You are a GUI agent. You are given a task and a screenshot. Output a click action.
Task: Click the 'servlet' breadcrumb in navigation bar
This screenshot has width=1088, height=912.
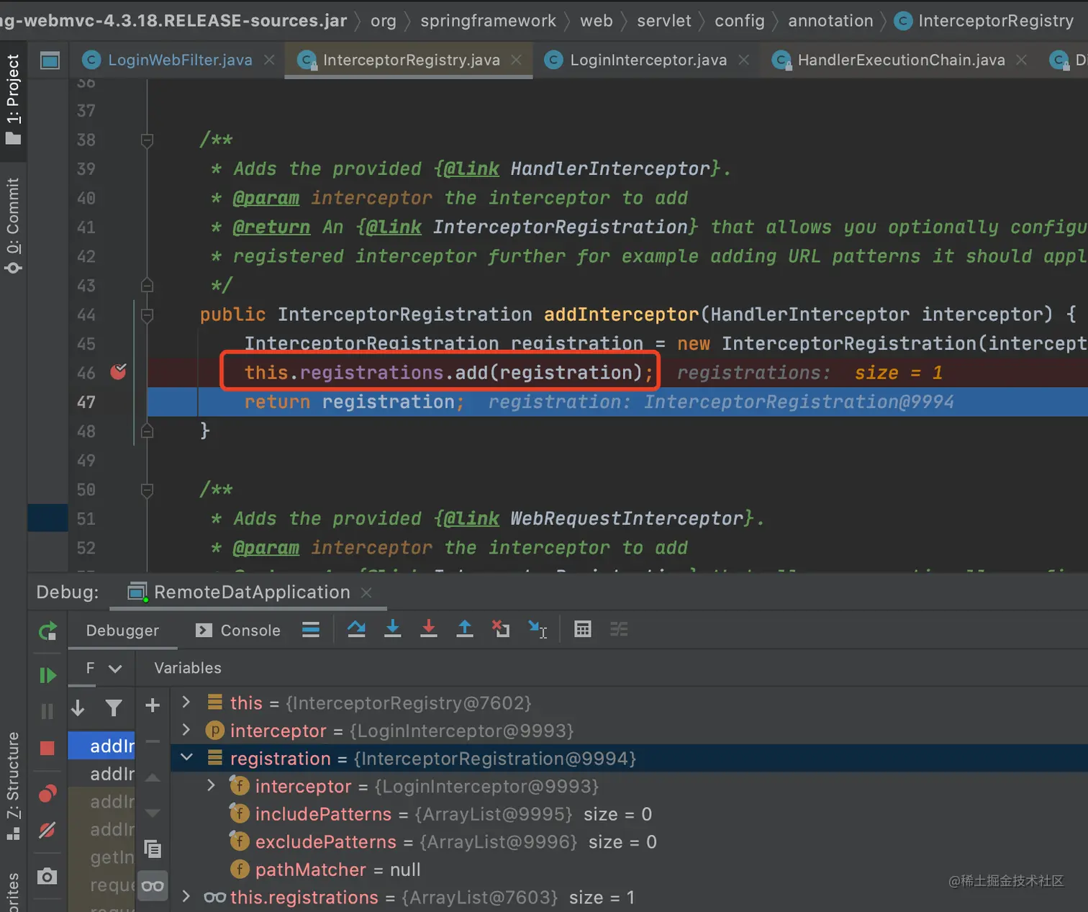tap(663, 21)
